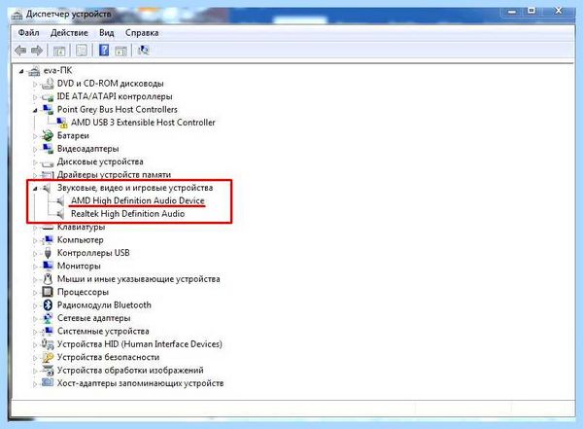Maximize the Диспетчер устройств window
Viewport: 583px width, 429px height.
point(532,11)
